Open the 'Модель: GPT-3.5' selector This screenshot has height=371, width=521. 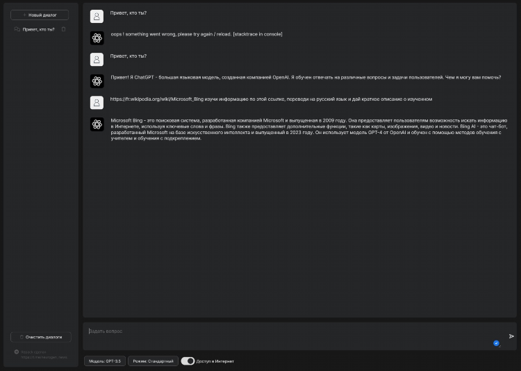pos(105,361)
